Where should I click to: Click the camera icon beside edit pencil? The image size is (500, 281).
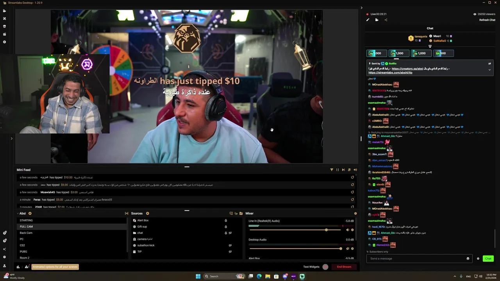(x=377, y=20)
